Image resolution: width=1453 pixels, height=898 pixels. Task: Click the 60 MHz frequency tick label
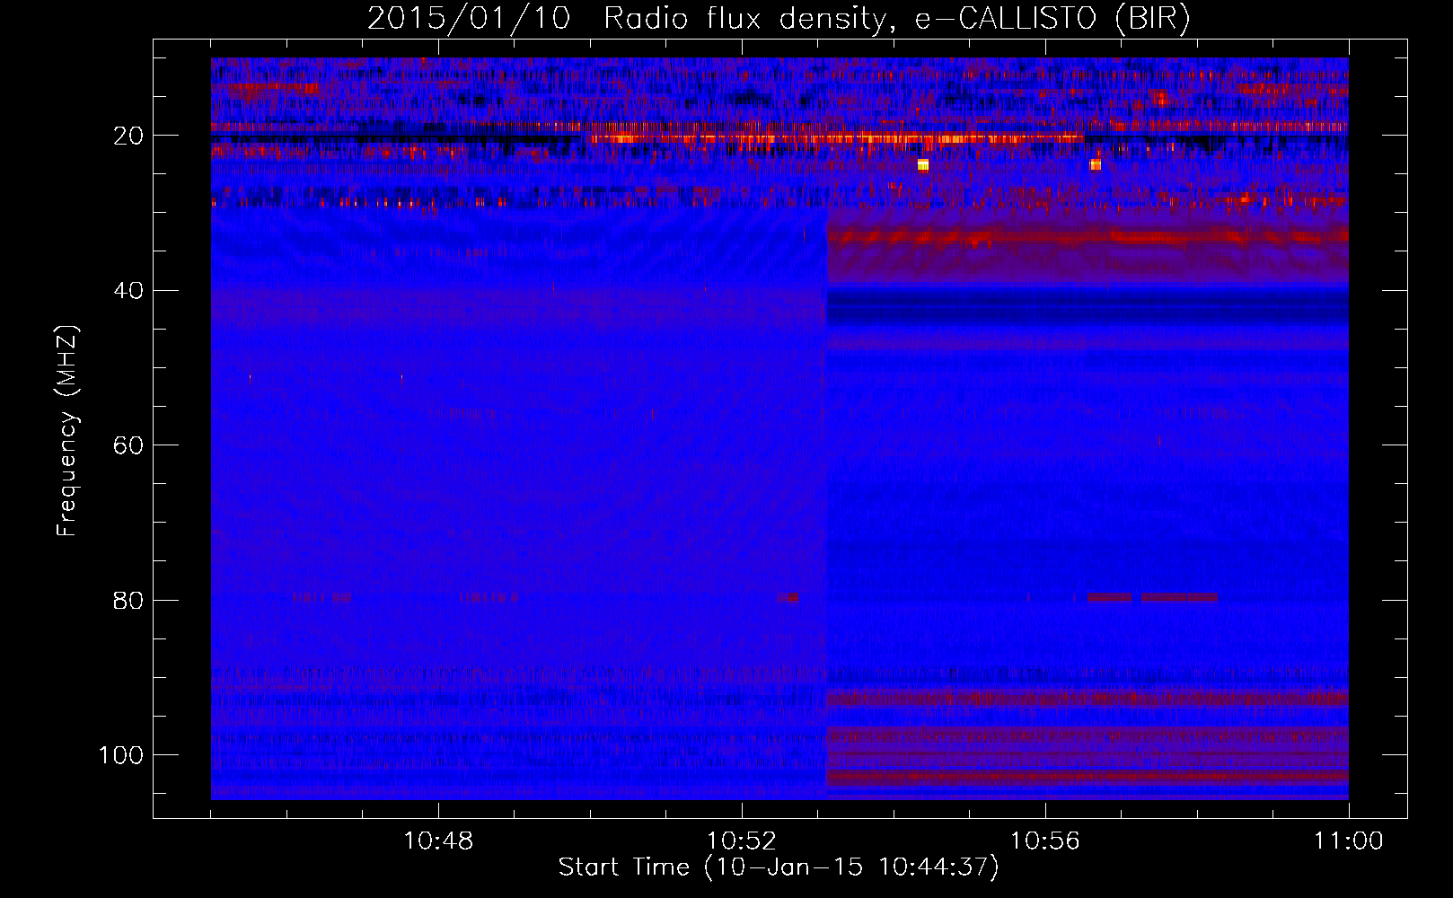128,445
